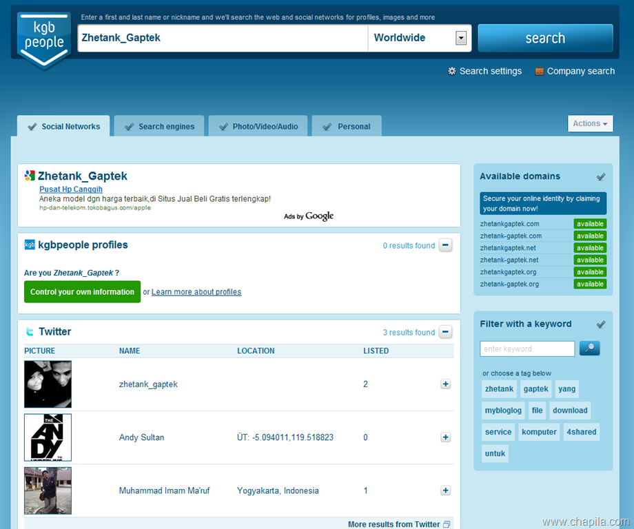Select the service keyword tag
This screenshot has height=529, width=634.
pyautogui.click(x=498, y=432)
